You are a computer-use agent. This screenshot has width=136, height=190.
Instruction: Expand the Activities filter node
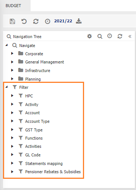click(x=12, y=146)
